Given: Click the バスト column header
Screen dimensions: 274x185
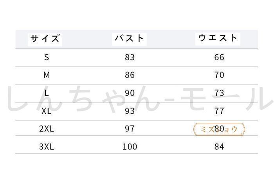Looking at the screenshot, I should pyautogui.click(x=130, y=38).
